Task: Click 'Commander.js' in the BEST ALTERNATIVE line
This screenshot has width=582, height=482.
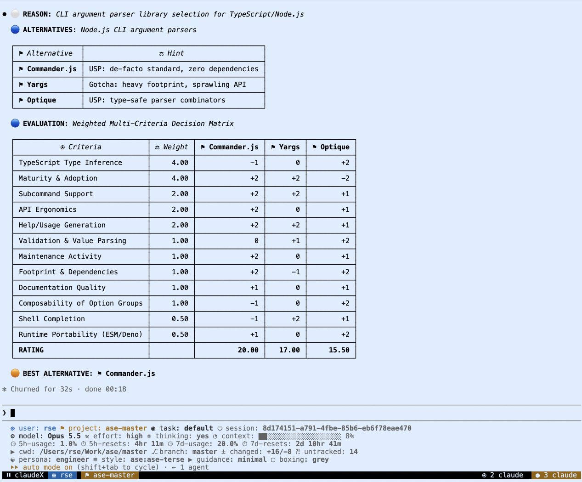Action: point(130,374)
